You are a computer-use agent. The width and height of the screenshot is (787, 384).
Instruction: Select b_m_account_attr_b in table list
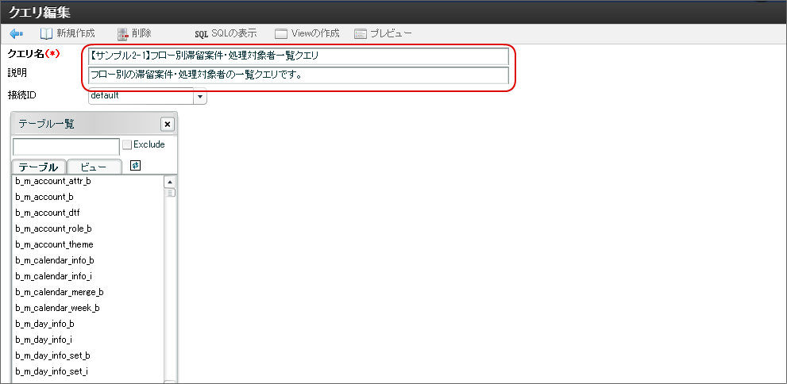point(89,181)
